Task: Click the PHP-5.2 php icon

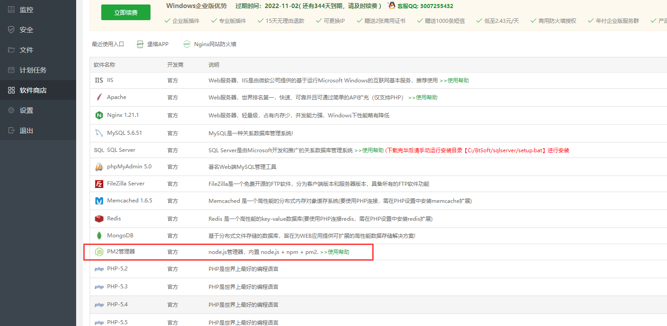Action: 99,269
